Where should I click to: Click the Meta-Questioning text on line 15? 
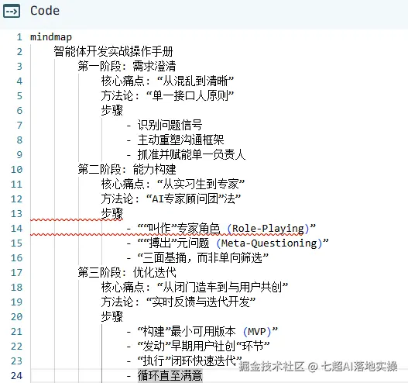click(x=269, y=243)
